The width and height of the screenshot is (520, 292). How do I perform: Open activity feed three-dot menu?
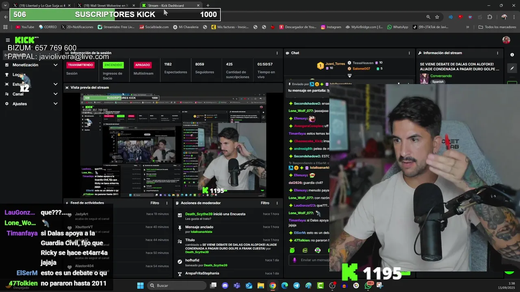167,203
